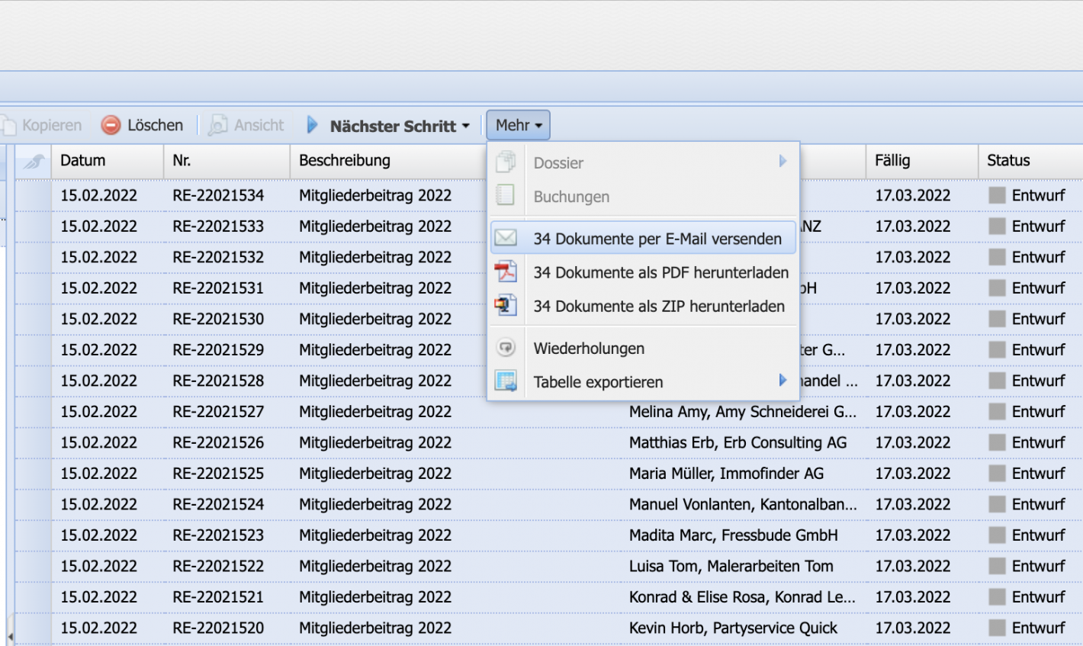This screenshot has height=646, width=1083.
Task: Expand the Tabelle exportieren submenu arrow
Action: (x=782, y=381)
